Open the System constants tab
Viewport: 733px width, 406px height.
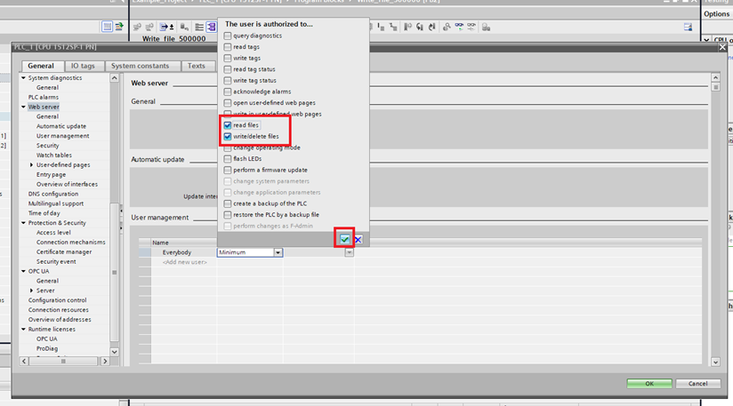[141, 66]
